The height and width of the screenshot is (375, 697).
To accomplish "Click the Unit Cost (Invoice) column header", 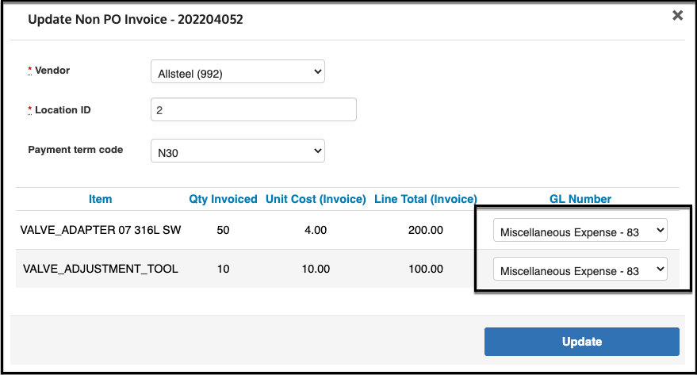I will (x=316, y=199).
